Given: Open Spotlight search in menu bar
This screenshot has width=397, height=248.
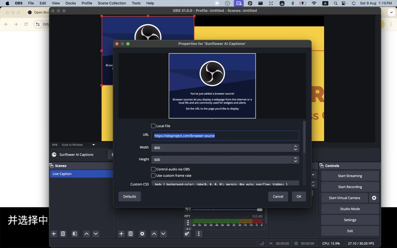Looking at the screenshot, I should (x=336, y=3).
